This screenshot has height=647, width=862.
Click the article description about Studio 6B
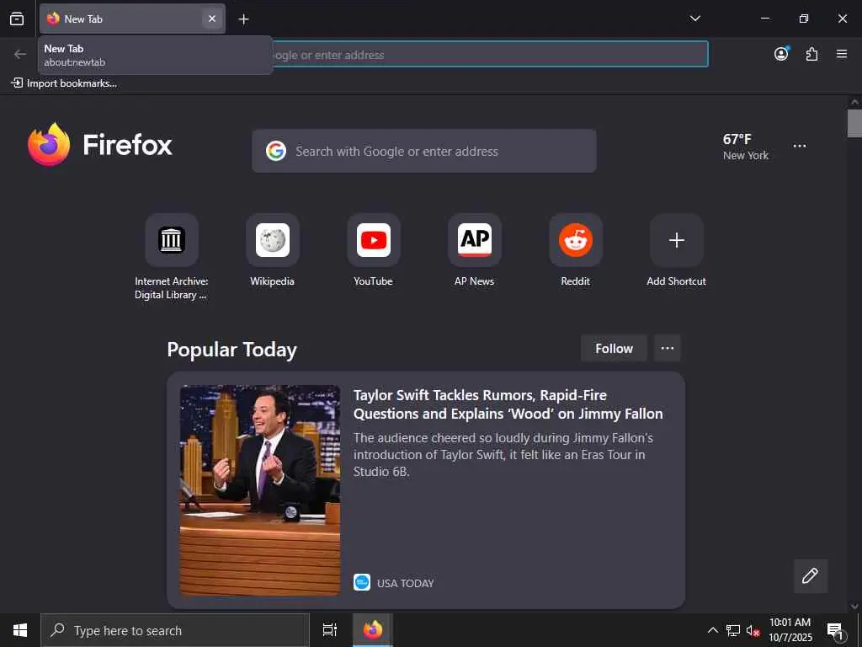point(503,454)
